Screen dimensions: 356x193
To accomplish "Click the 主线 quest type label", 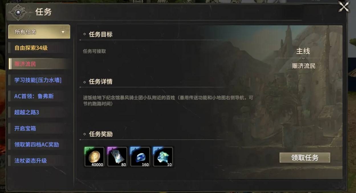I will [x=303, y=51].
